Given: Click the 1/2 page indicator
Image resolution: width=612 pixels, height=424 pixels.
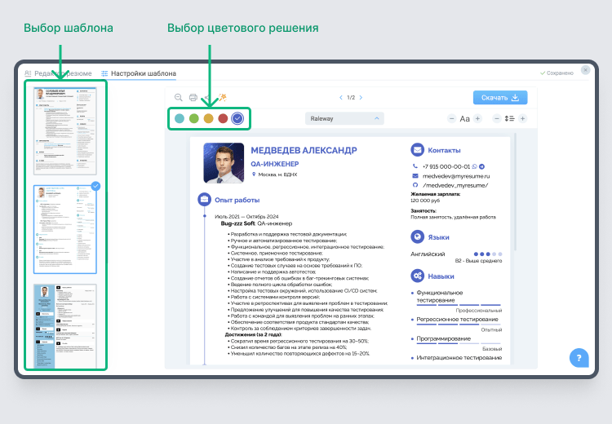Looking at the screenshot, I should tap(351, 98).
